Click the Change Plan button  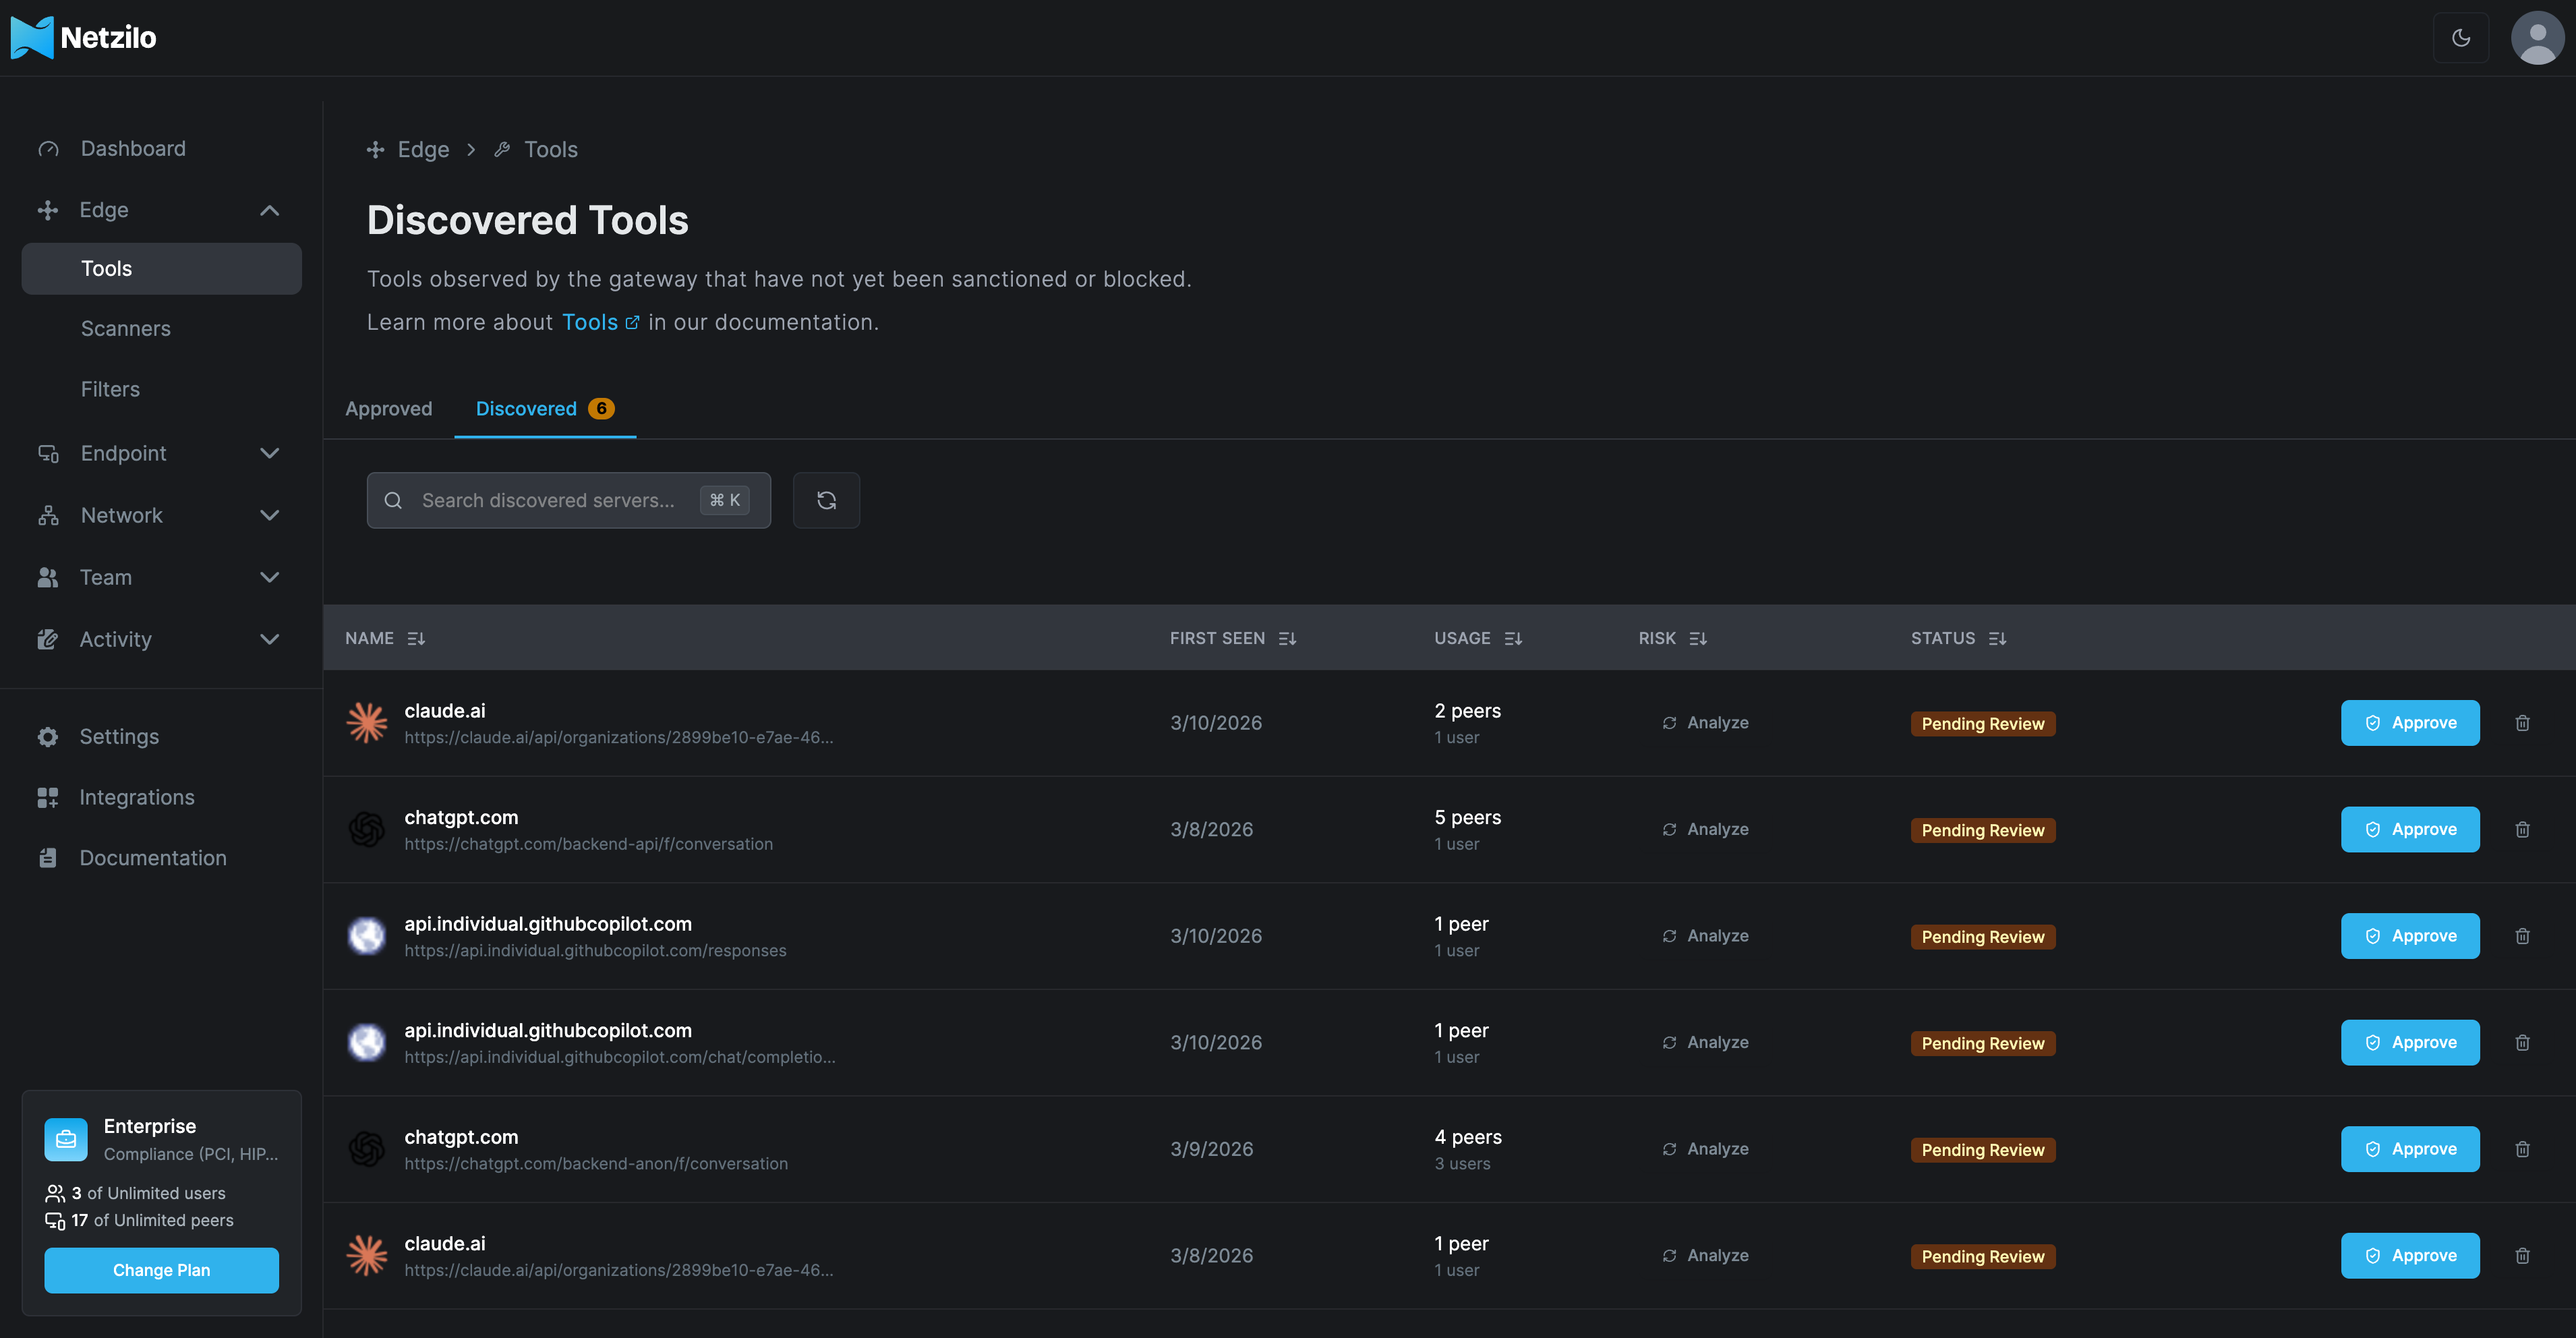[161, 1270]
